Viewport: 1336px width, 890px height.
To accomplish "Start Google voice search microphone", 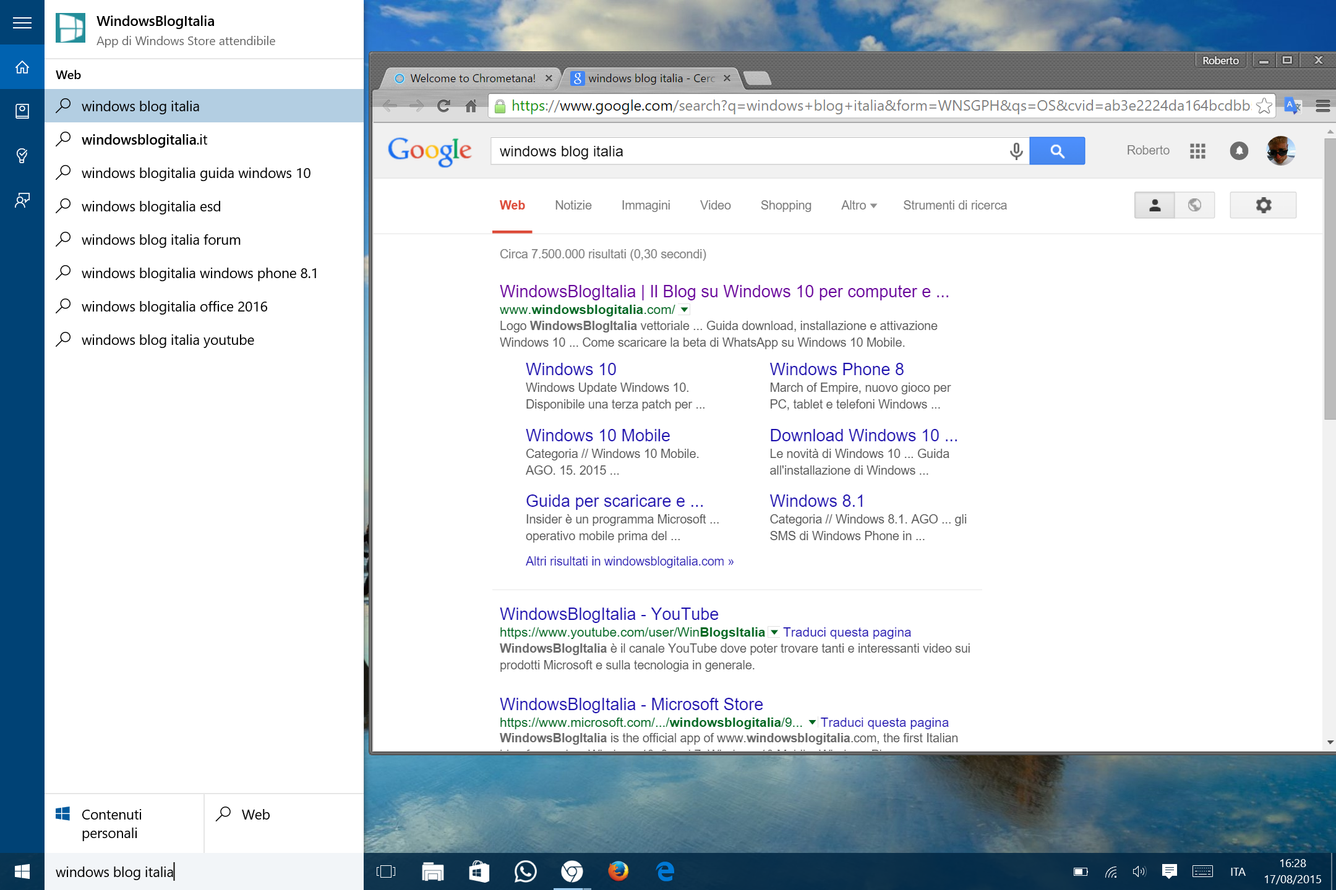I will click(1016, 151).
